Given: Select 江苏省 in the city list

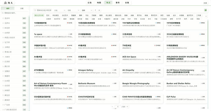Looking at the screenshot, I should [14, 62].
